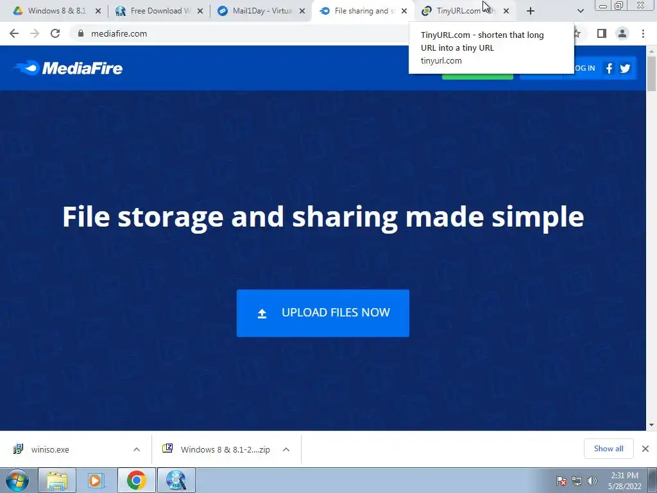
Task: Select the File sharing MediaFire tab
Action: click(x=363, y=11)
